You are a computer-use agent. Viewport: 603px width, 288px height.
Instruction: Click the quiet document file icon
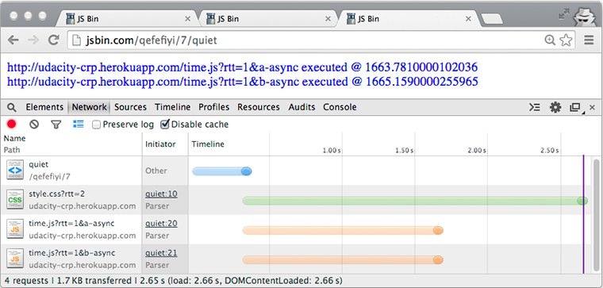(15, 170)
